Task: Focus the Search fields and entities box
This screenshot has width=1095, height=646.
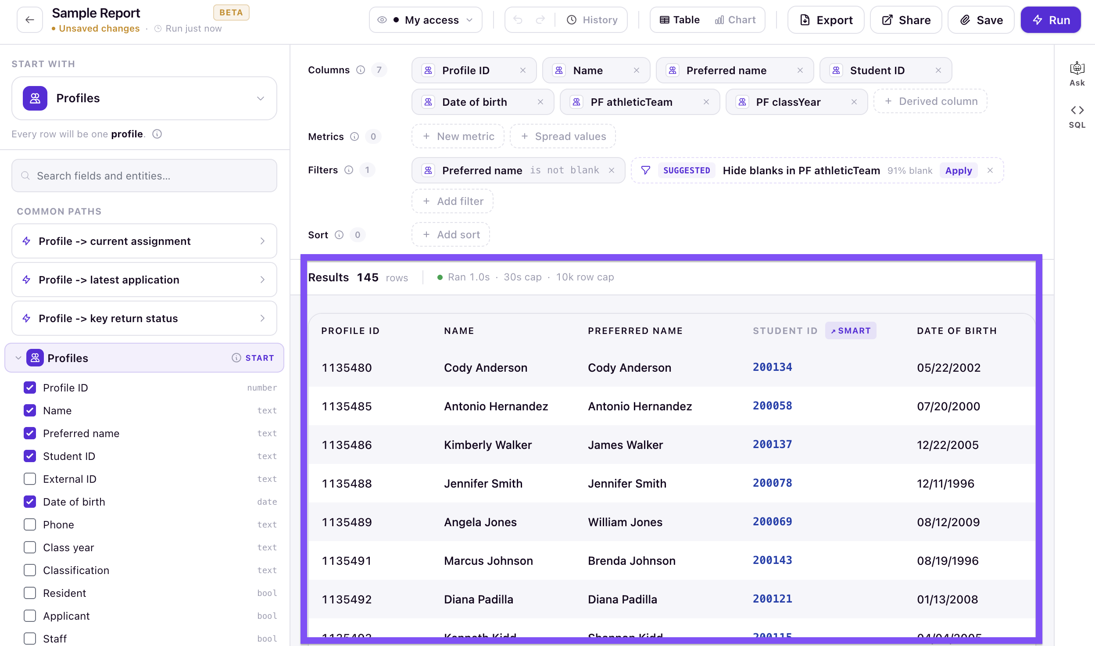Action: tap(144, 176)
